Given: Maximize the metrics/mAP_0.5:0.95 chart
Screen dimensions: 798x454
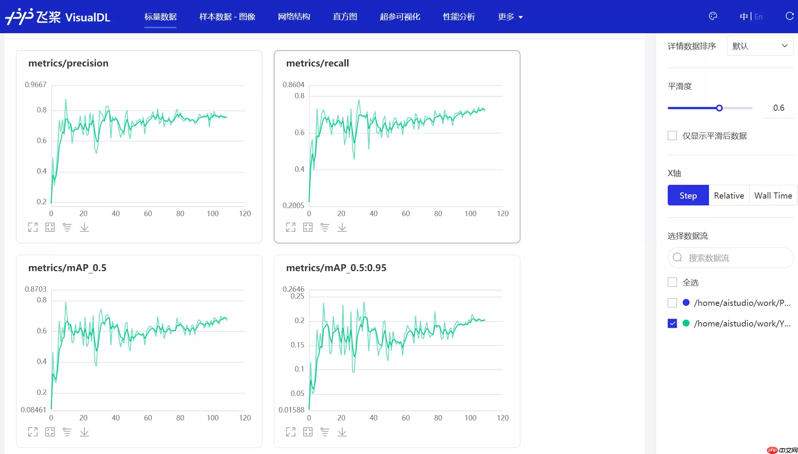Looking at the screenshot, I should pyautogui.click(x=290, y=432).
